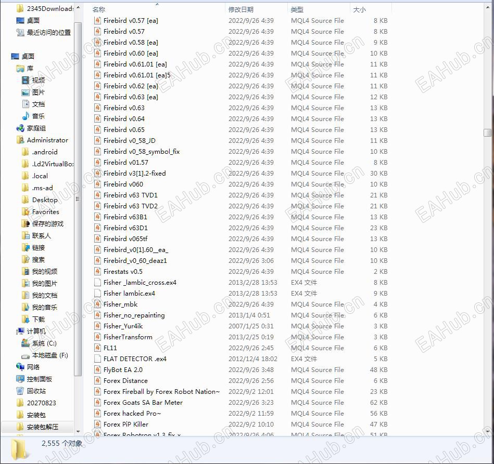Click the Firestats v0.5 file icon
This screenshot has width=494, height=464.
click(98, 271)
